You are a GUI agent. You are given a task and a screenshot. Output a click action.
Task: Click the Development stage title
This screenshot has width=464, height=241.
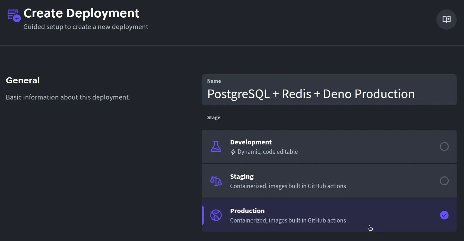pos(251,142)
